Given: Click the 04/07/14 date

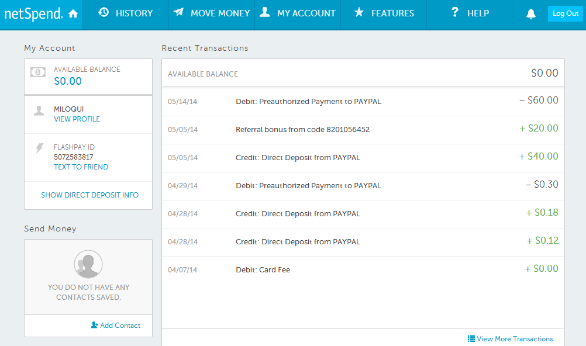Looking at the screenshot, I should pos(182,270).
